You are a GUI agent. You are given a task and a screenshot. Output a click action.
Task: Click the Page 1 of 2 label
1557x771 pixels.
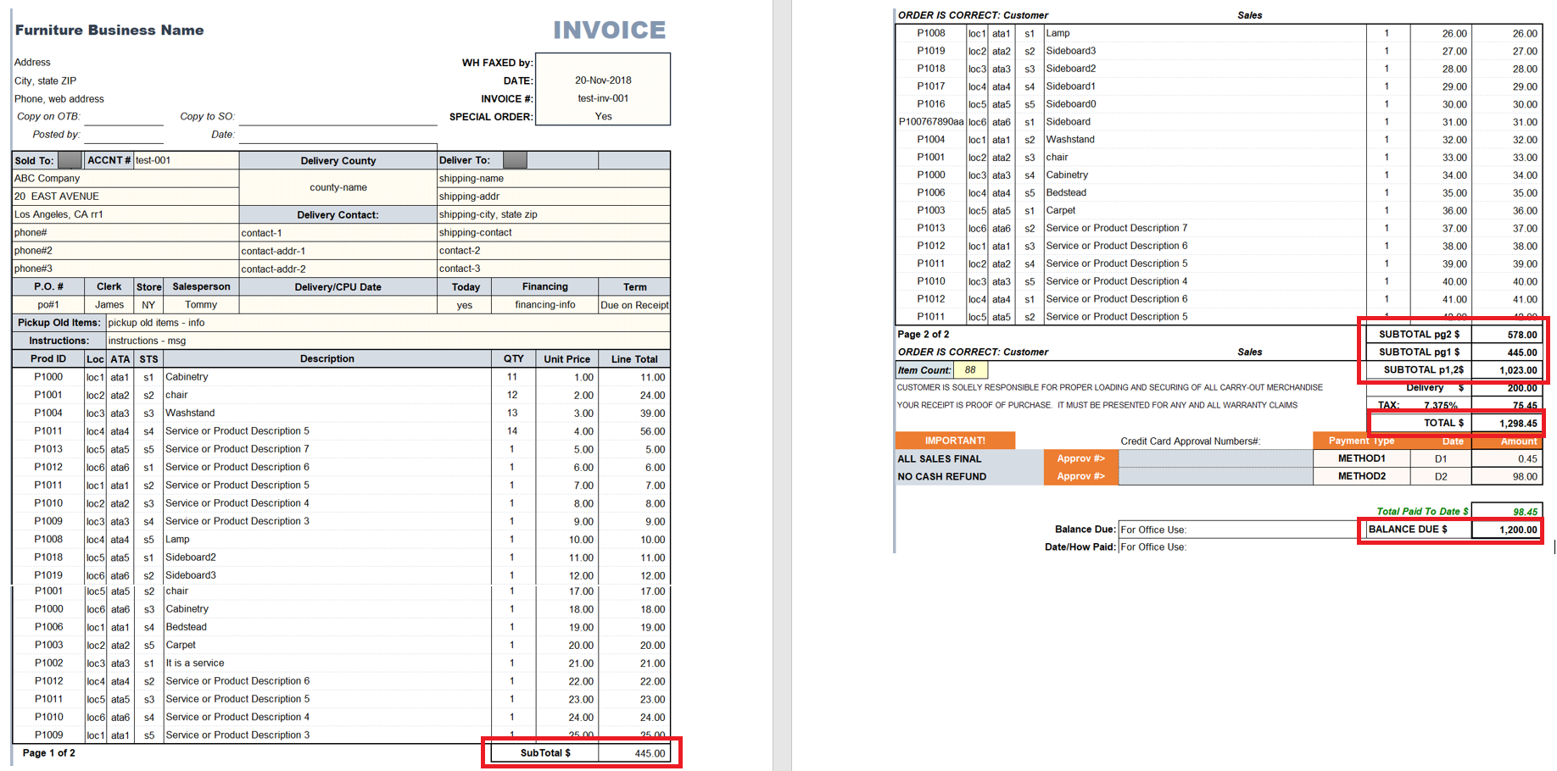48,753
